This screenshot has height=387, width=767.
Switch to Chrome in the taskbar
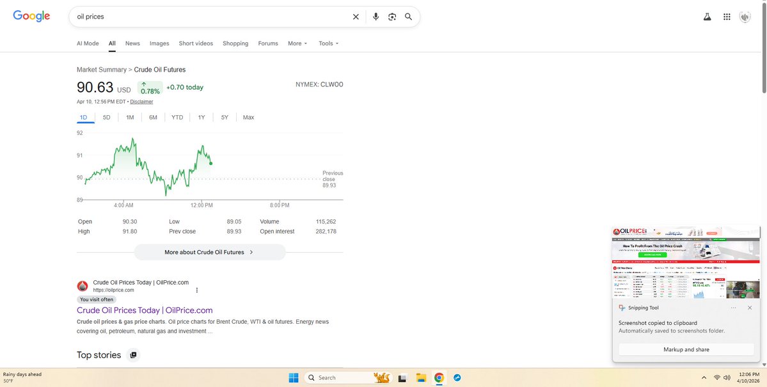439,377
